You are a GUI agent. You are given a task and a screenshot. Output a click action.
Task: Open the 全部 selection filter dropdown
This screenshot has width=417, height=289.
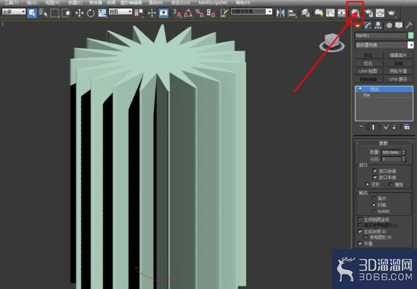(x=14, y=12)
